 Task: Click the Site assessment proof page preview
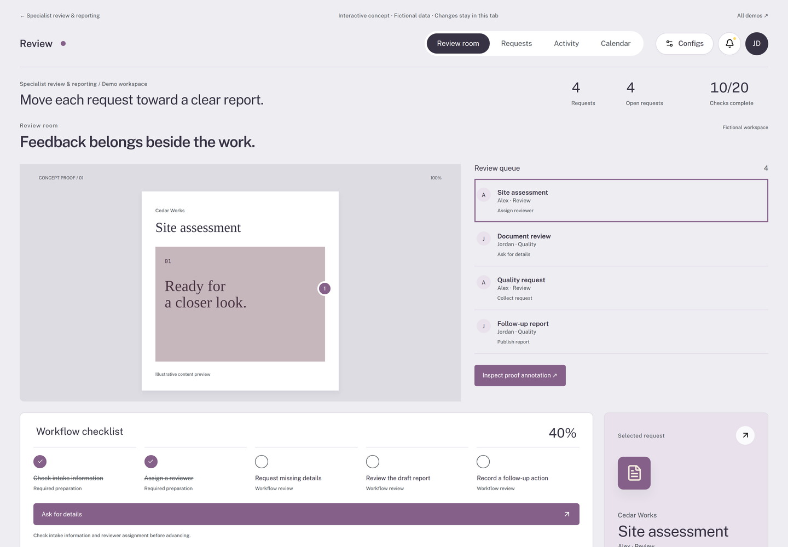coord(240,291)
